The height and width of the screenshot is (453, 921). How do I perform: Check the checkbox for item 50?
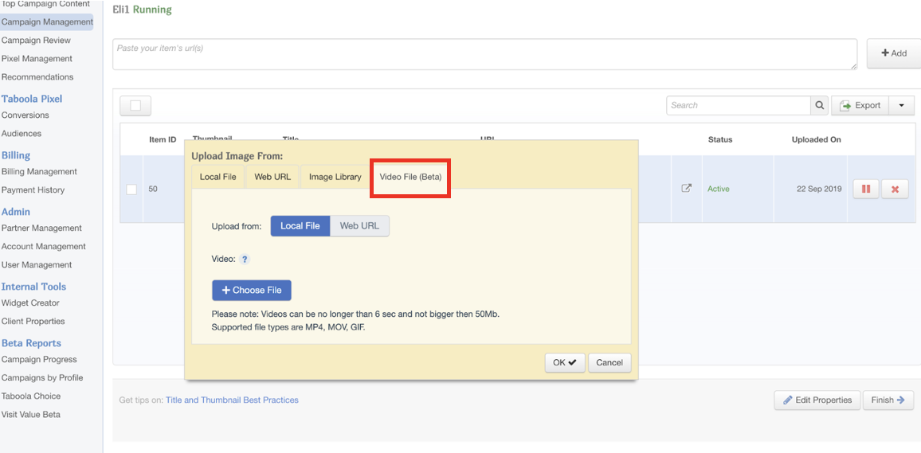click(132, 189)
